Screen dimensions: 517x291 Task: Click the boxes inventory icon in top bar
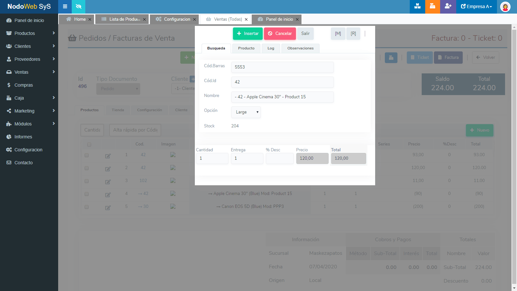[x=417, y=6]
